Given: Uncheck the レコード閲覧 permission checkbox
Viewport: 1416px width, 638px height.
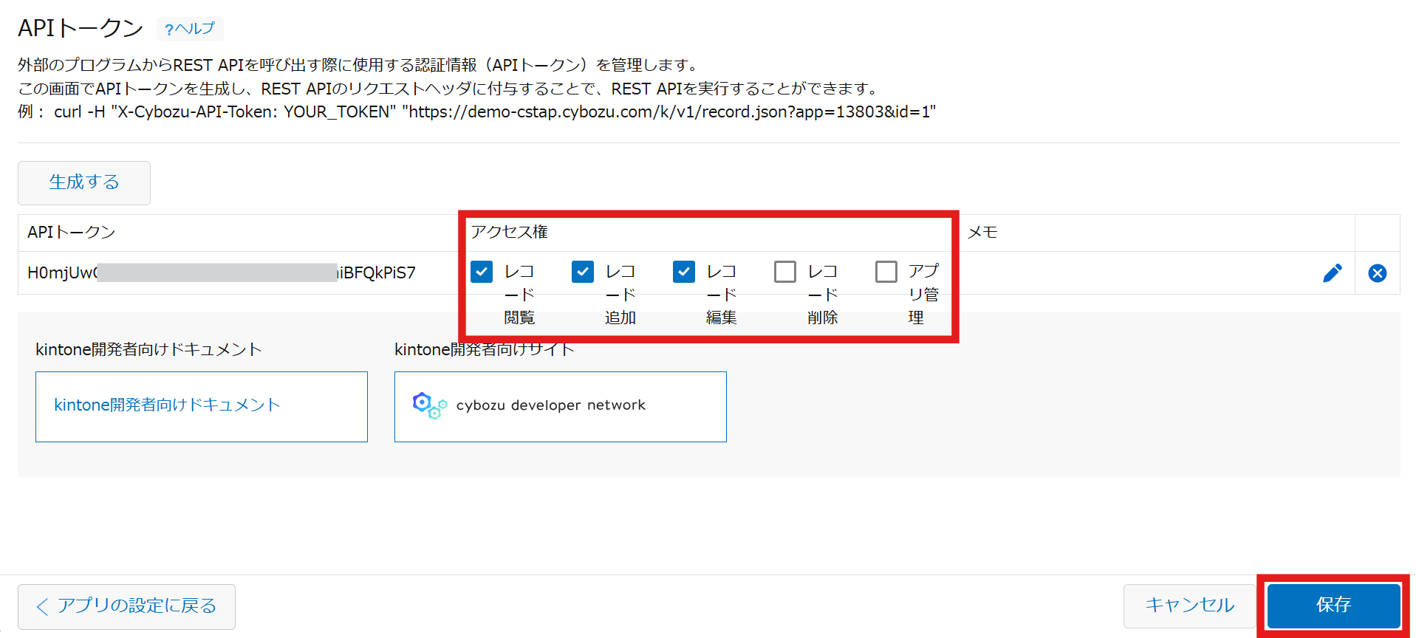Looking at the screenshot, I should click(x=482, y=272).
